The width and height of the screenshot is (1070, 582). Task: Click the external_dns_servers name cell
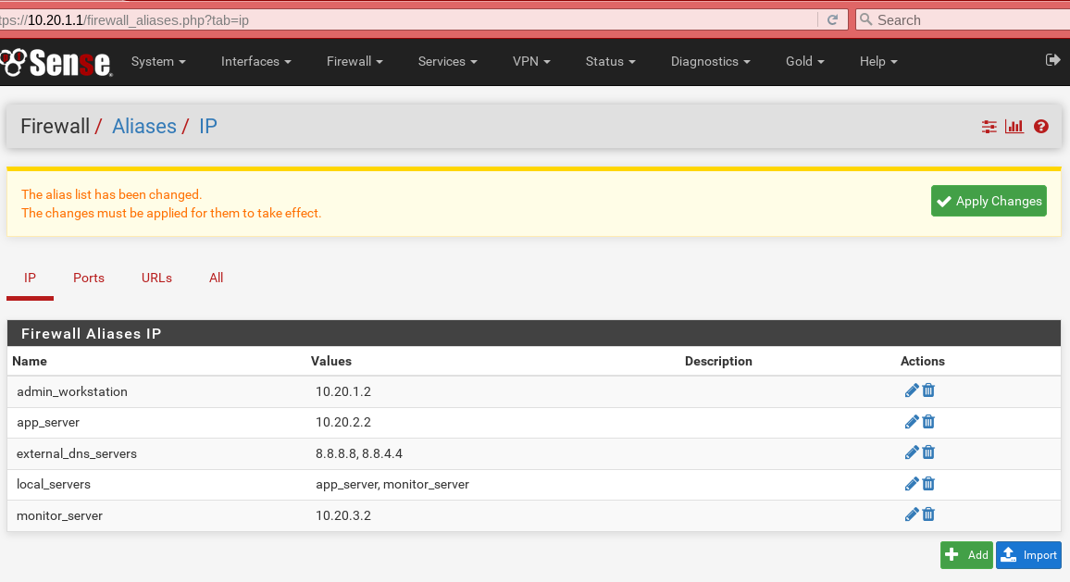[77, 453]
